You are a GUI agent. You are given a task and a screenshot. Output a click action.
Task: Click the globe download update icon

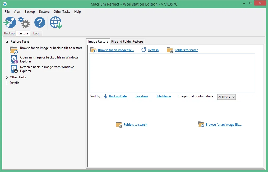(56, 22)
